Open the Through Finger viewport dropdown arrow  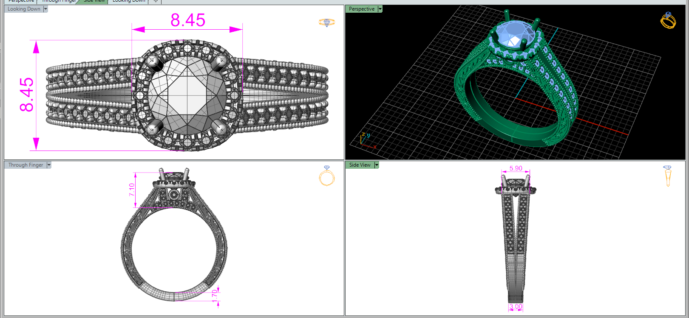(x=49, y=165)
